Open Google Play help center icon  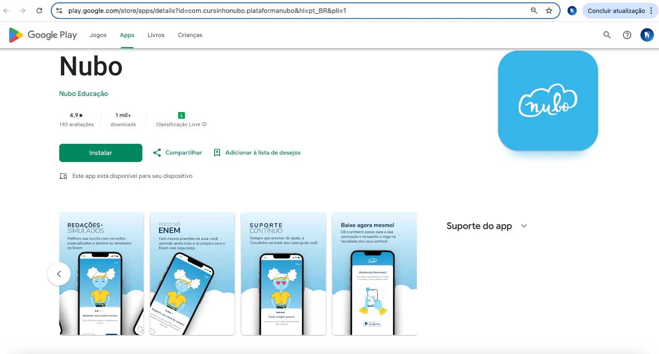[x=627, y=35]
